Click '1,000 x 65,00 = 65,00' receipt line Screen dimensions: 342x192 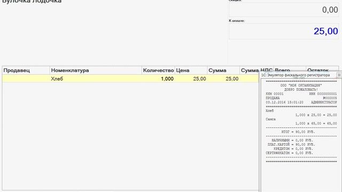(316, 123)
